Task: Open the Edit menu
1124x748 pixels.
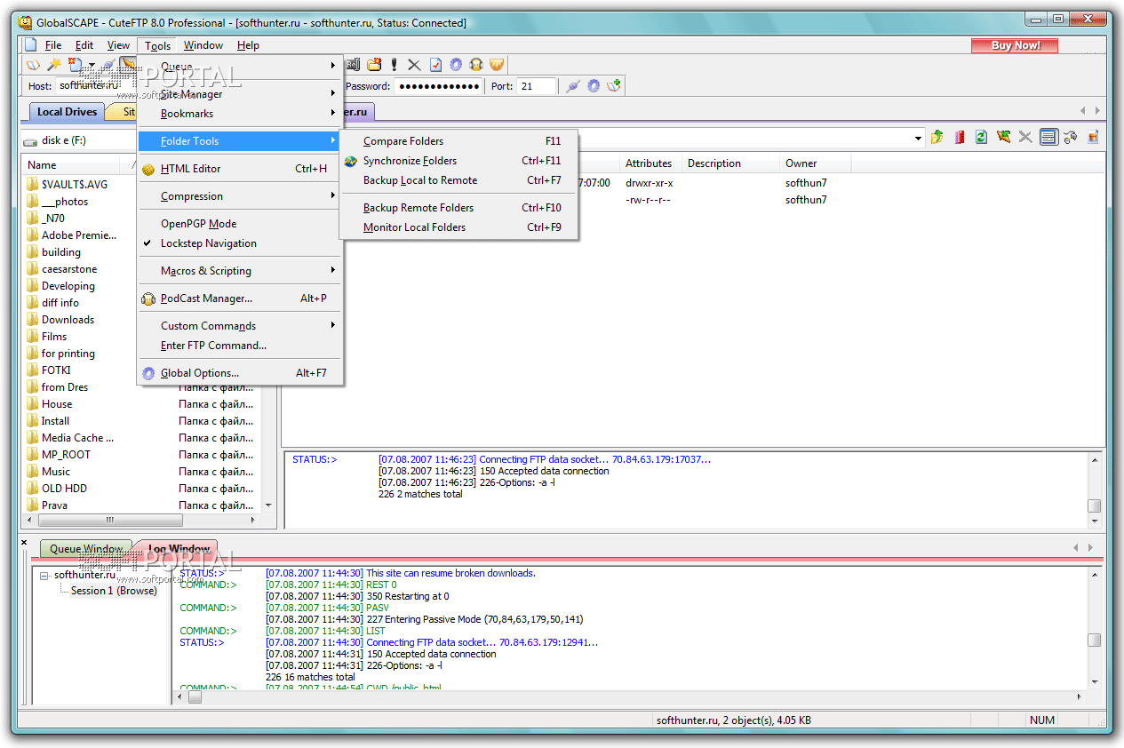Action: point(84,45)
